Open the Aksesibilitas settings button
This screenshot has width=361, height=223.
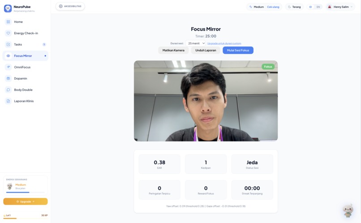pyautogui.click(x=70, y=6)
